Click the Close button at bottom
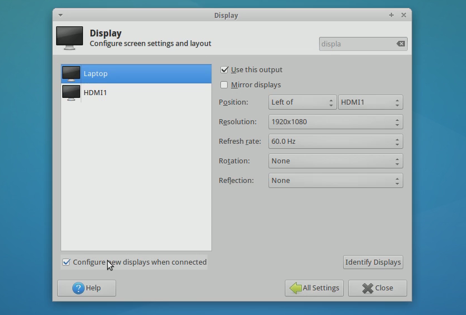 pos(377,288)
